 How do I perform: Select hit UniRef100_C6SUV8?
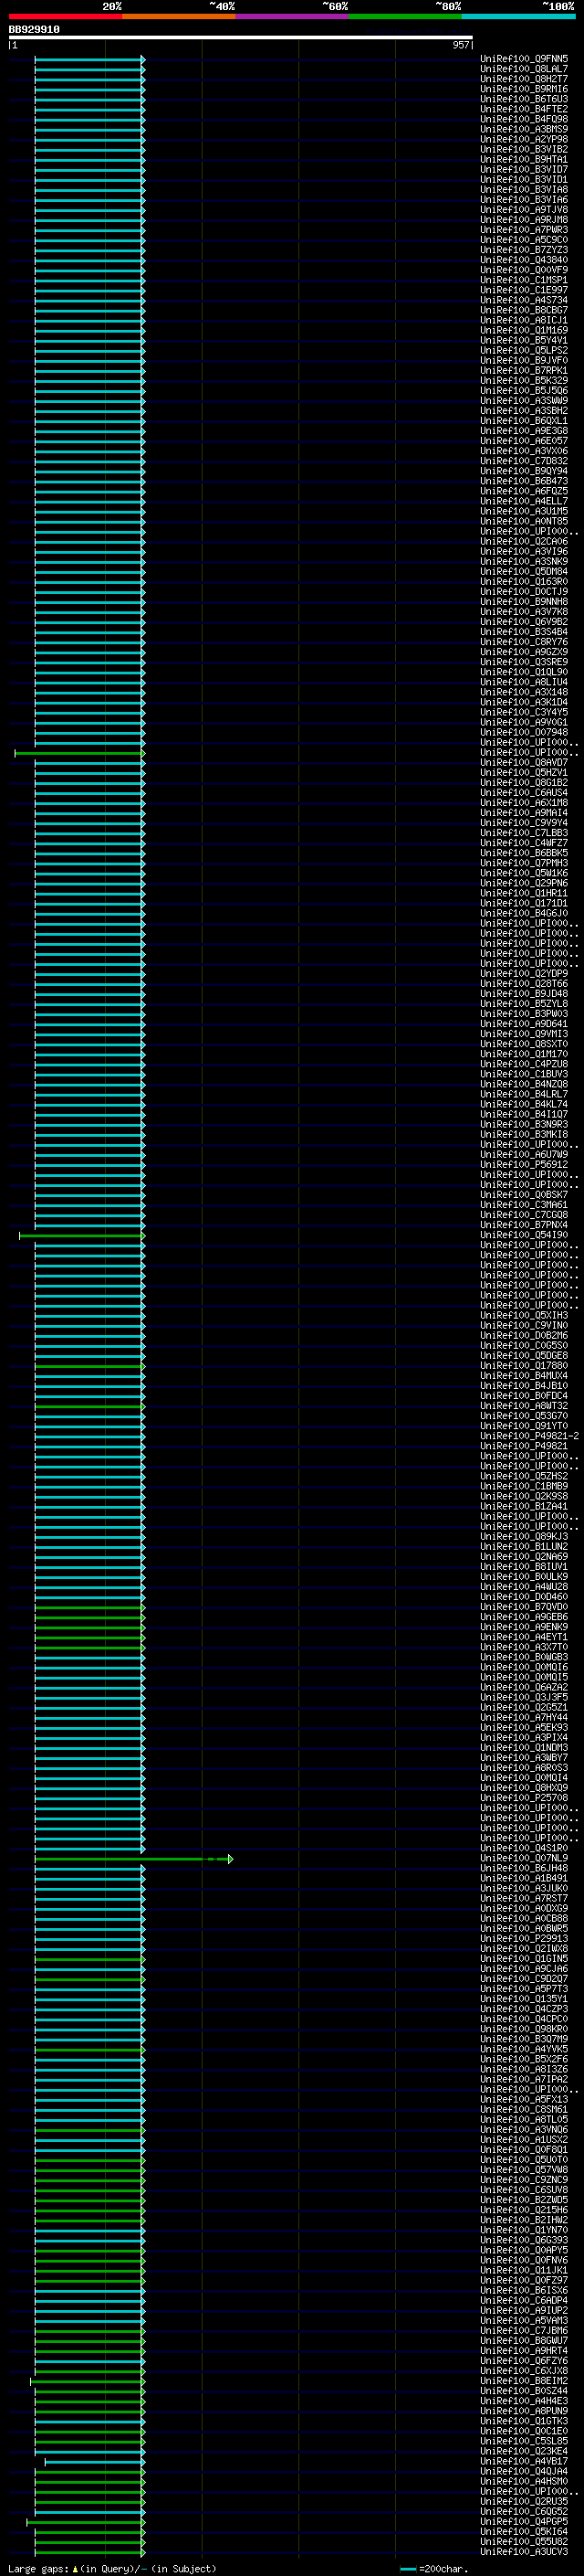click(x=524, y=2190)
